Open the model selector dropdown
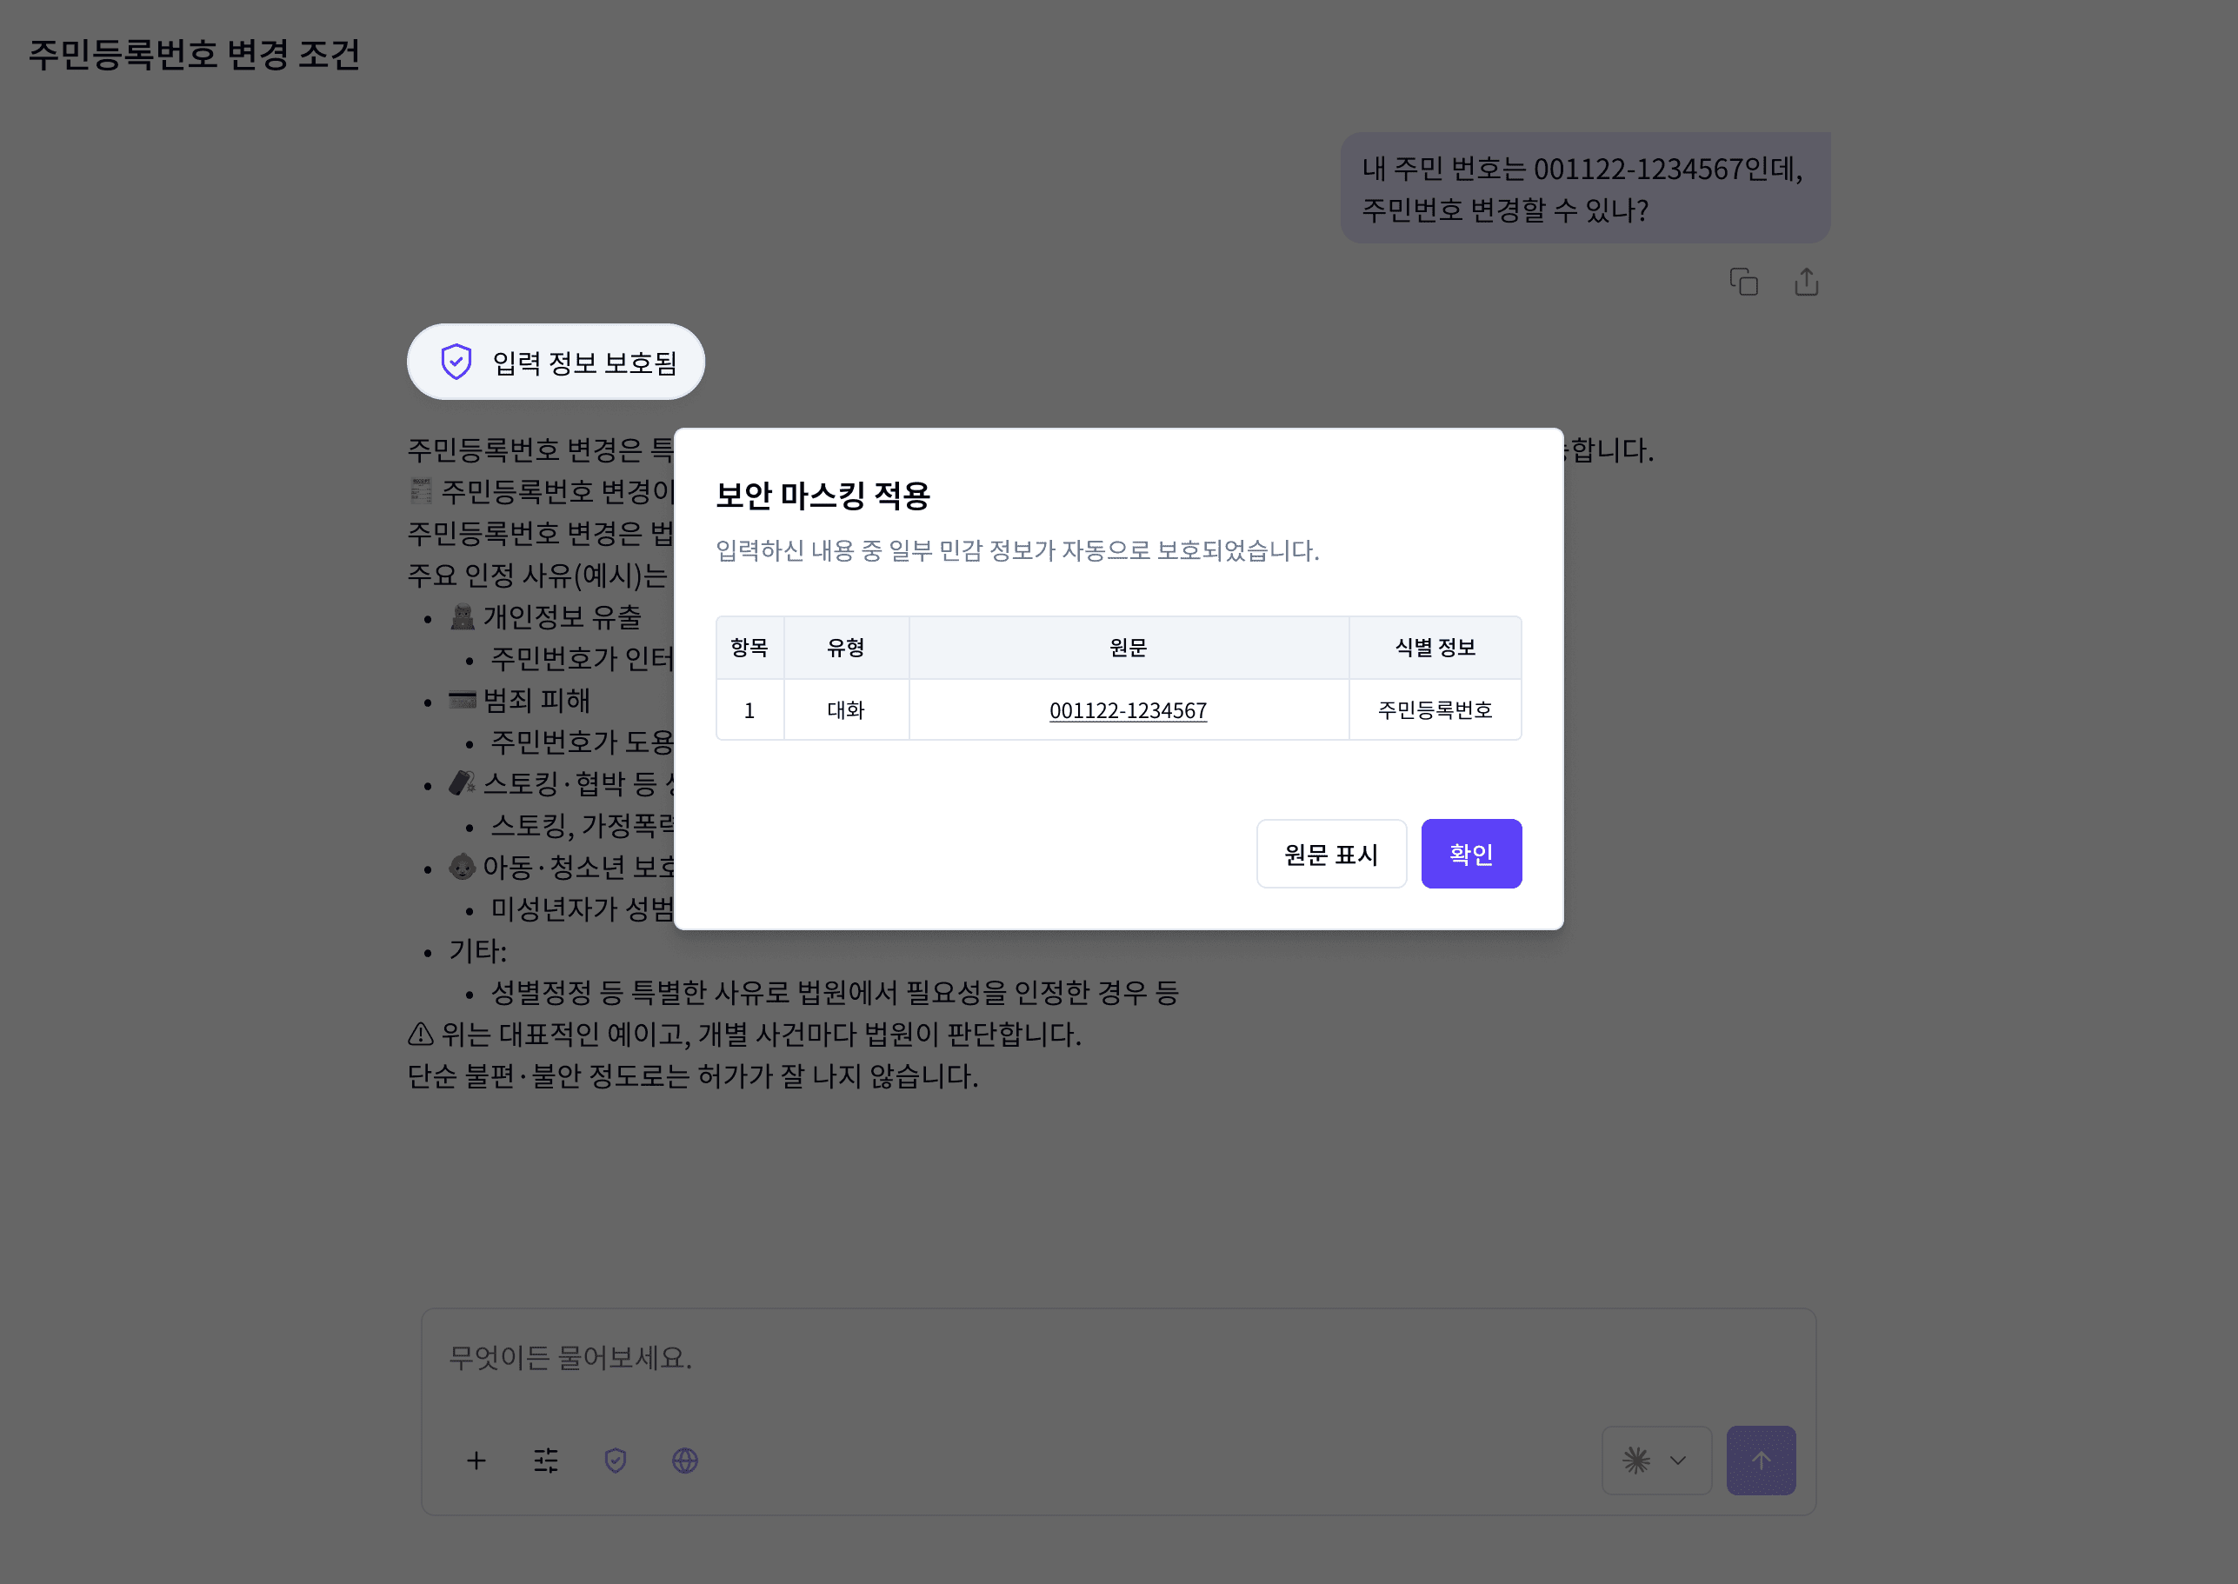This screenshot has width=2238, height=1584. tap(1655, 1461)
